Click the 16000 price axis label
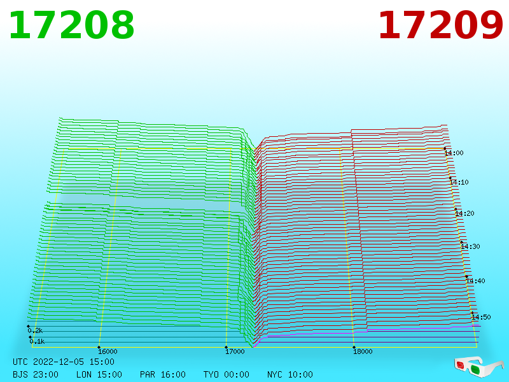This screenshot has height=382, width=509. 108,351
